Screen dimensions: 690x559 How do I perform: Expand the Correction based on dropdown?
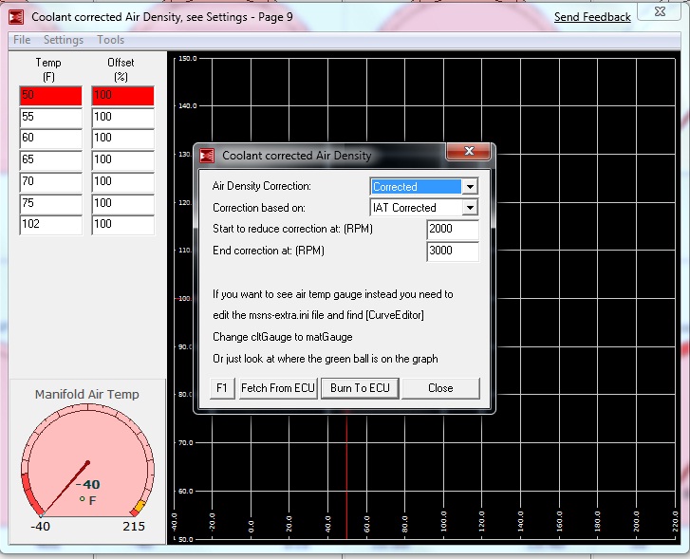469,208
